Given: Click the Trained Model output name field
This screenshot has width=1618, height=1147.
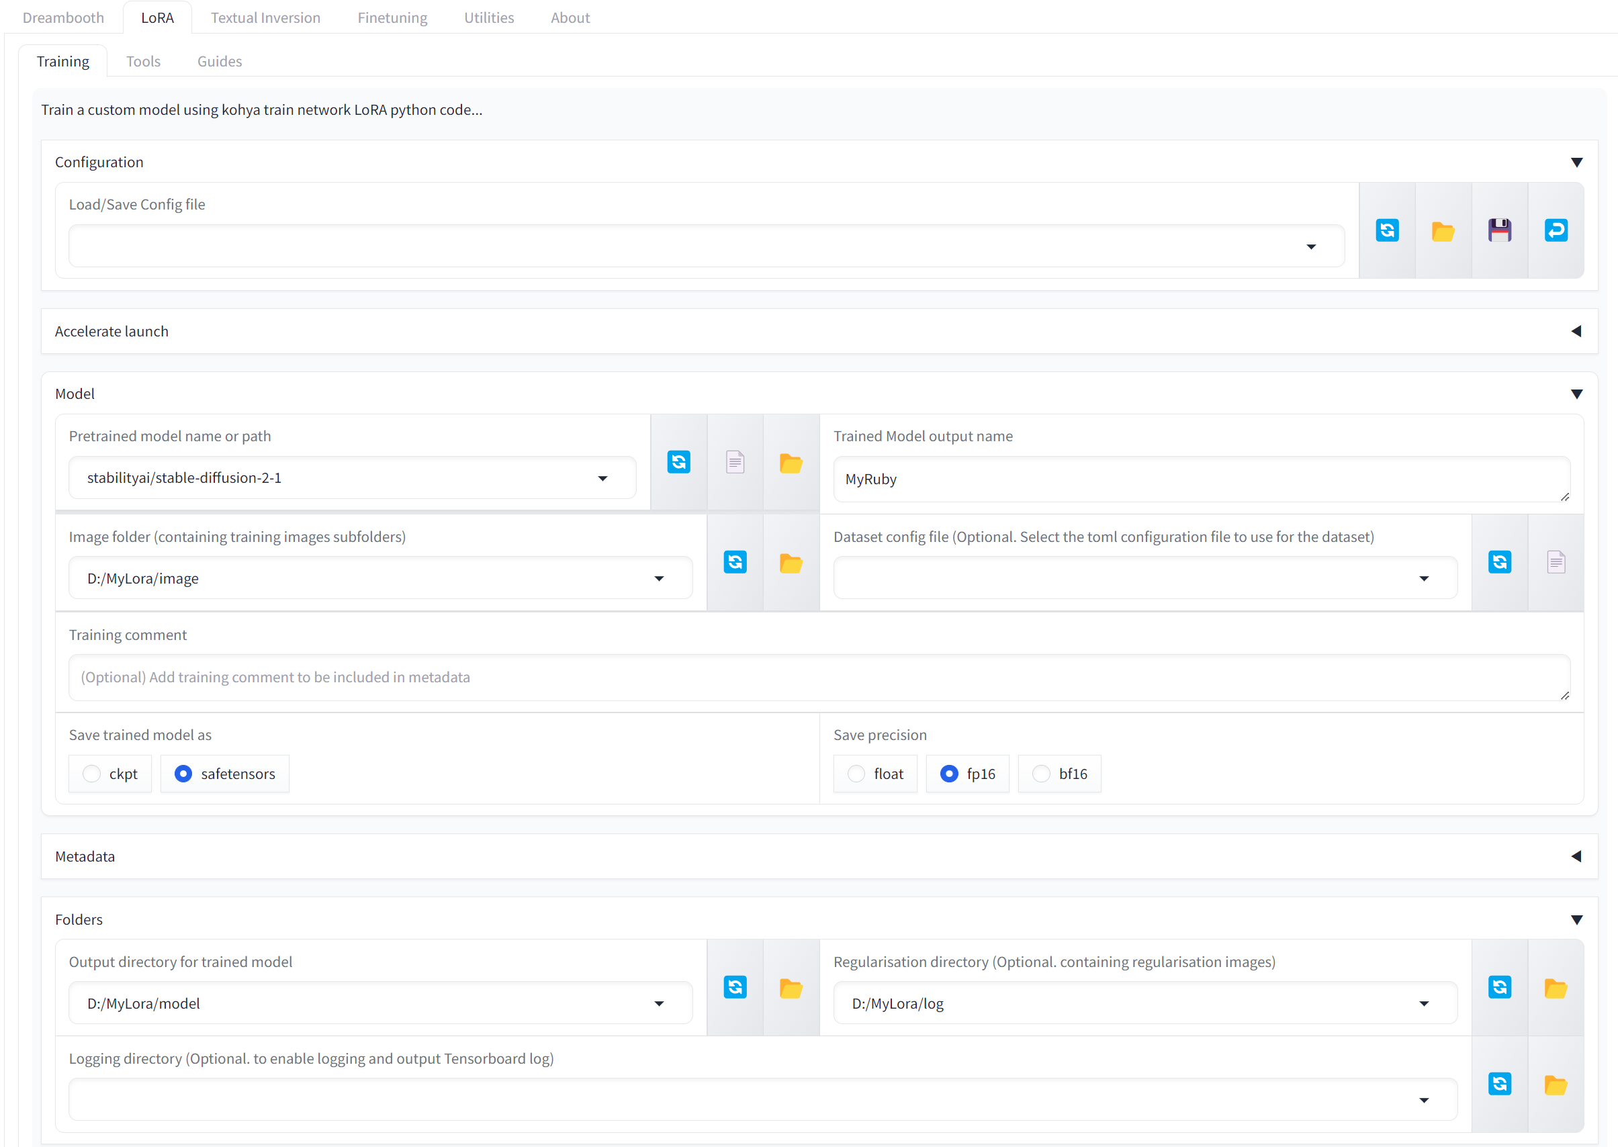Looking at the screenshot, I should [1201, 479].
